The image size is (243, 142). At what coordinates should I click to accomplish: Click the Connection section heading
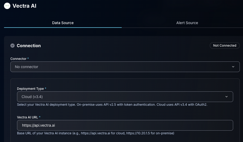click(29, 46)
